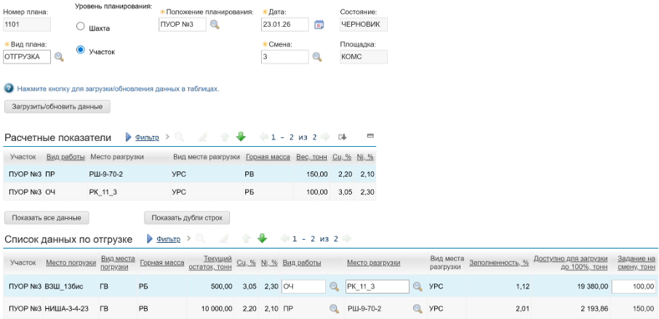This screenshot has width=659, height=319.
Task: Select the Шахта planning level
Action: click(82, 27)
